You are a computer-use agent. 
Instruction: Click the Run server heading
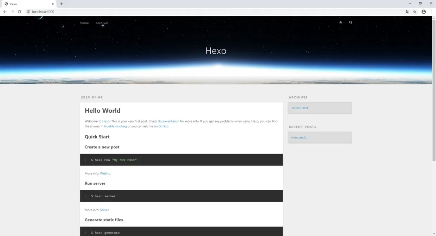pyautogui.click(x=95, y=183)
